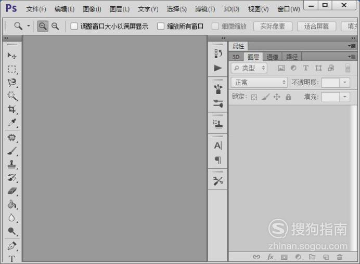360x264 pixels.
Task: Choose Zoom In mode in options bar
Action: [43, 26]
